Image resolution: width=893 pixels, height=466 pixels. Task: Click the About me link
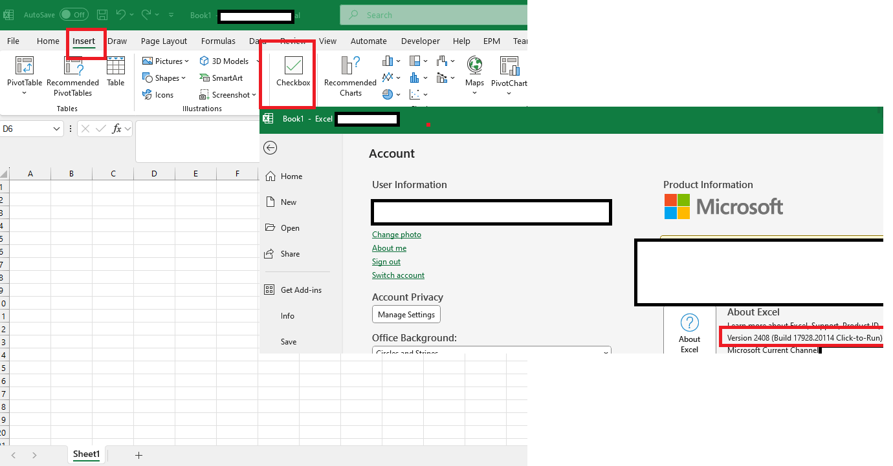point(390,248)
